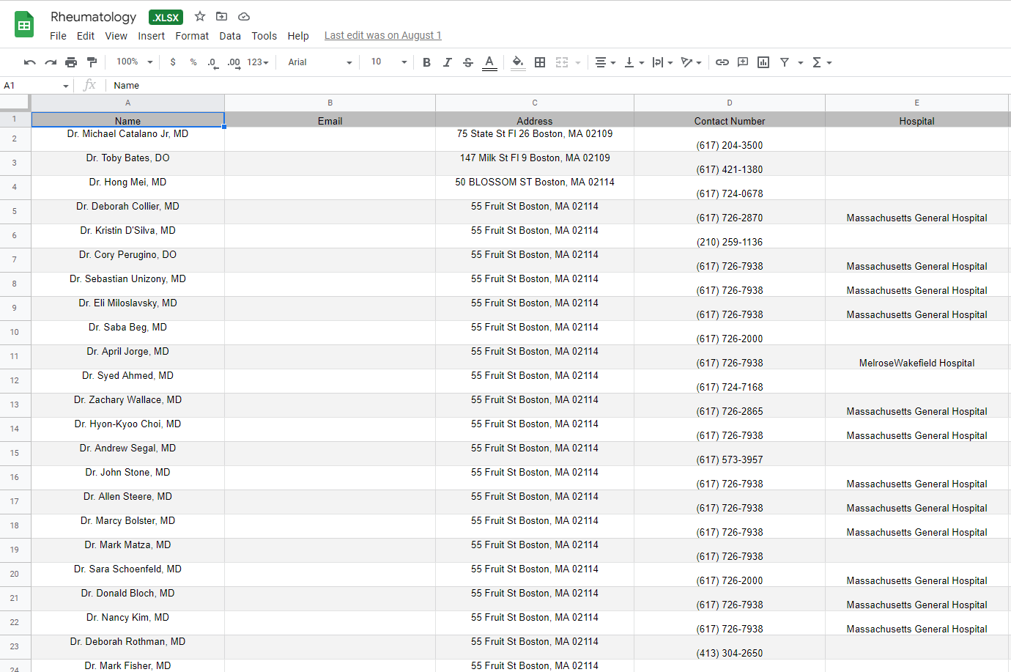
Task: Select the phone number (210) 259-1136
Action: tap(730, 236)
